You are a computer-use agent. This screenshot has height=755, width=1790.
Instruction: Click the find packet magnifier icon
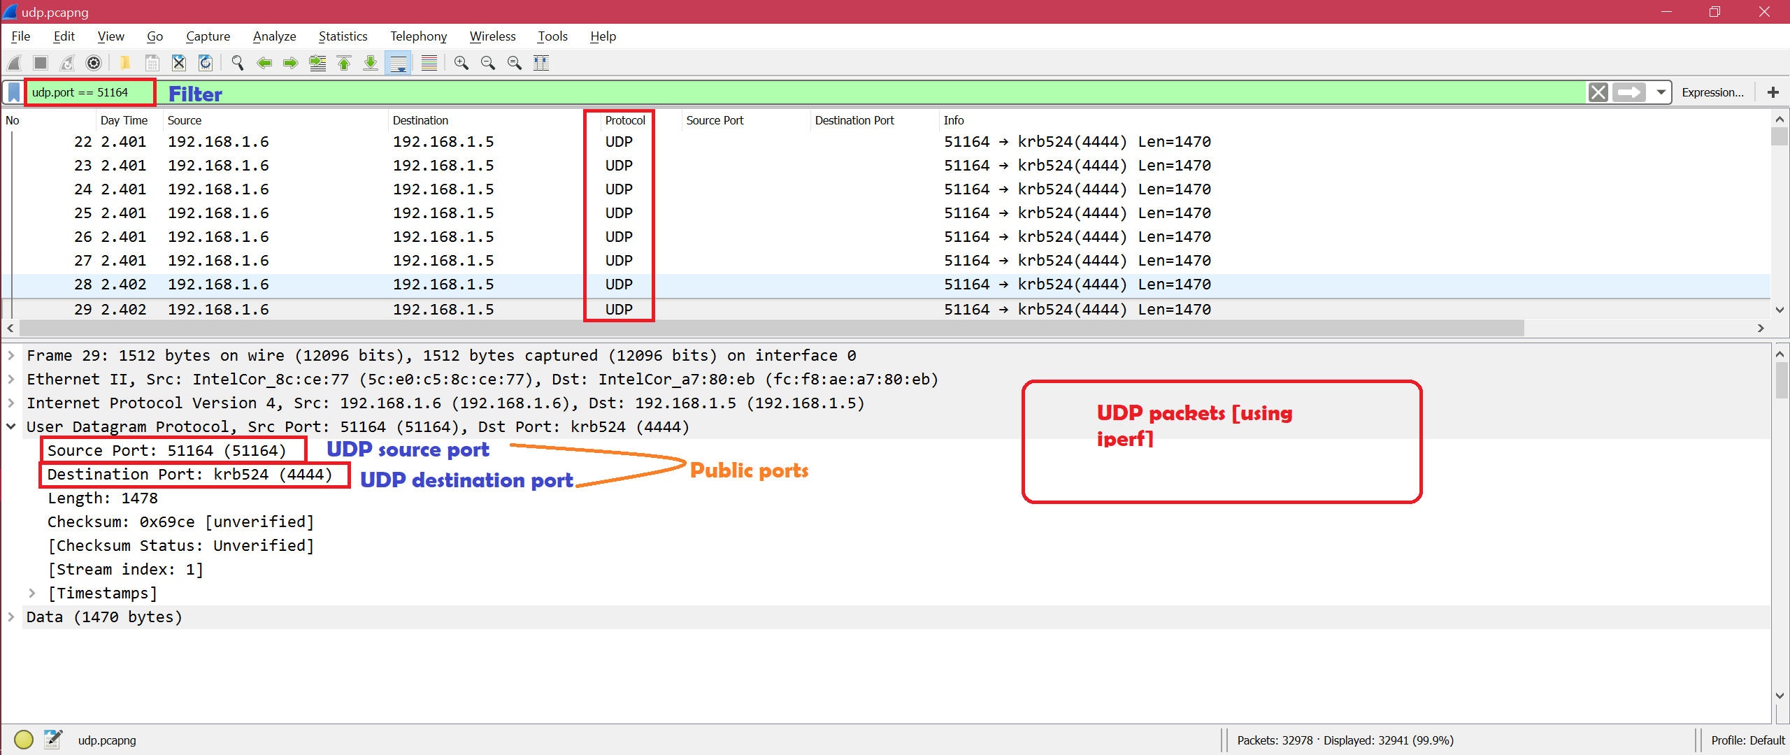pyautogui.click(x=238, y=63)
